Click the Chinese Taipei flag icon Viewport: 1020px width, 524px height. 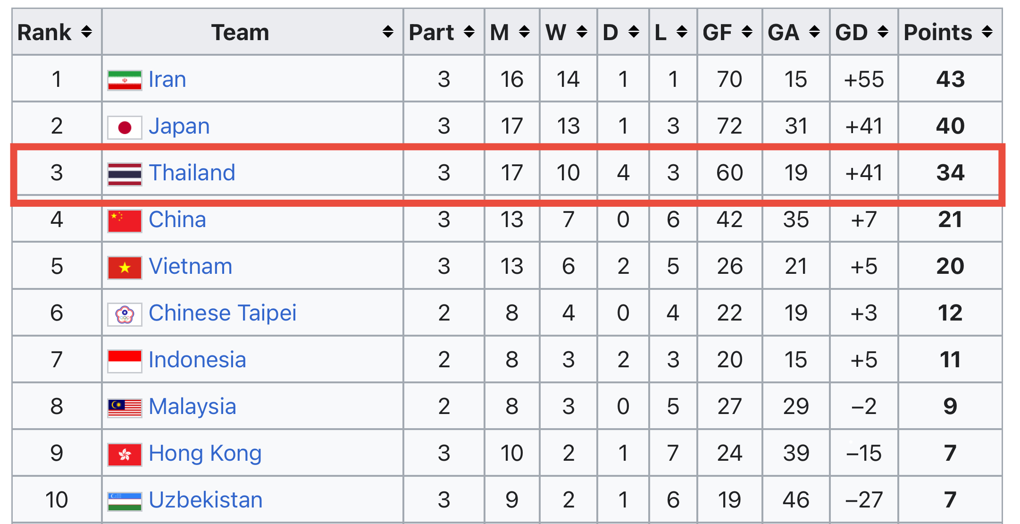point(125,314)
